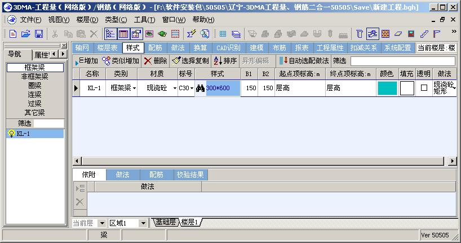Click the 增加 button
The width and height of the screenshot is (461, 243).
click(x=86, y=61)
